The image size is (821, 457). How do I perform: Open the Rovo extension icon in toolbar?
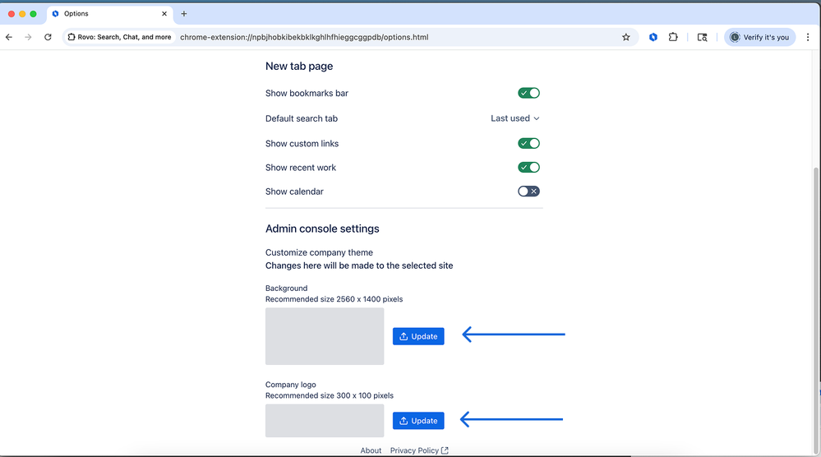click(x=653, y=37)
